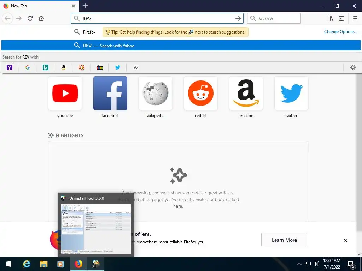Open the media player taskbar icon
This screenshot has width=362, height=271.
(61, 264)
